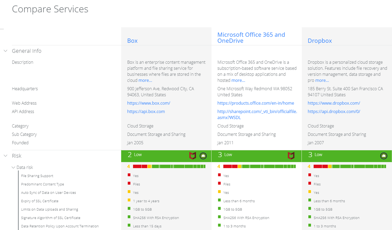The height and width of the screenshot is (230, 392).
Task: Open Microsoft Office 365 and OneDrive title link
Action: point(251,38)
